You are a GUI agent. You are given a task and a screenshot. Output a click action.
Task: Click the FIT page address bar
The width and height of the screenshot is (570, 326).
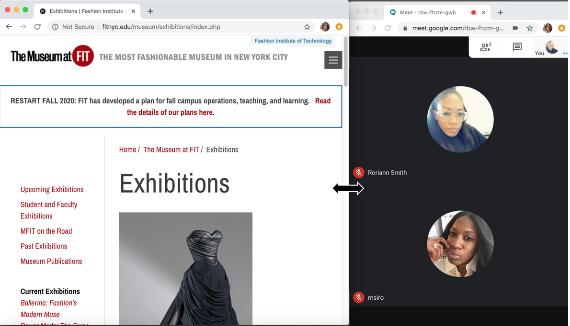tap(192, 27)
